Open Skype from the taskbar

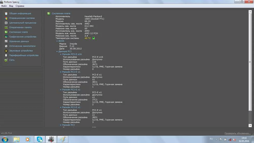40,139
